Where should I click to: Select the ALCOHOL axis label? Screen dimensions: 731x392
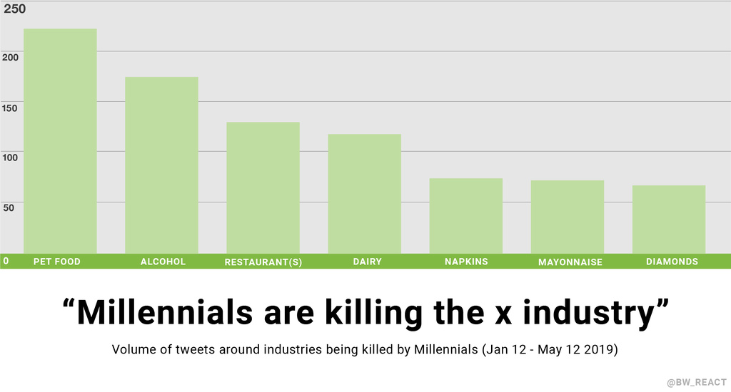(163, 262)
